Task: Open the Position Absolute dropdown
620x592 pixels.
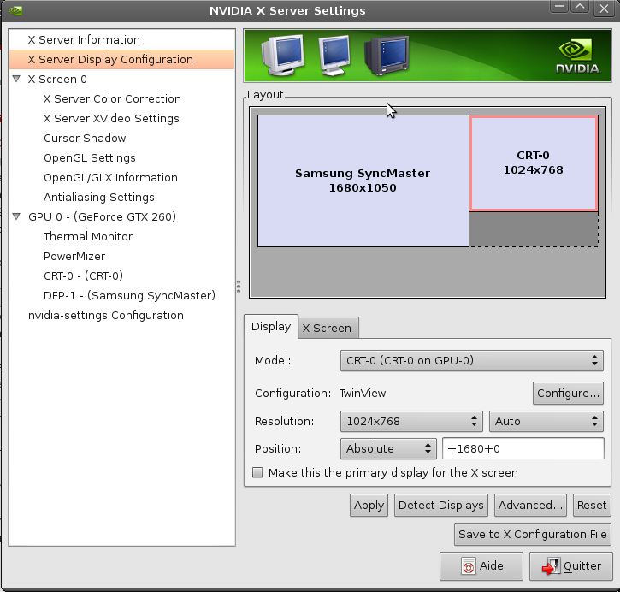Action: (x=388, y=448)
